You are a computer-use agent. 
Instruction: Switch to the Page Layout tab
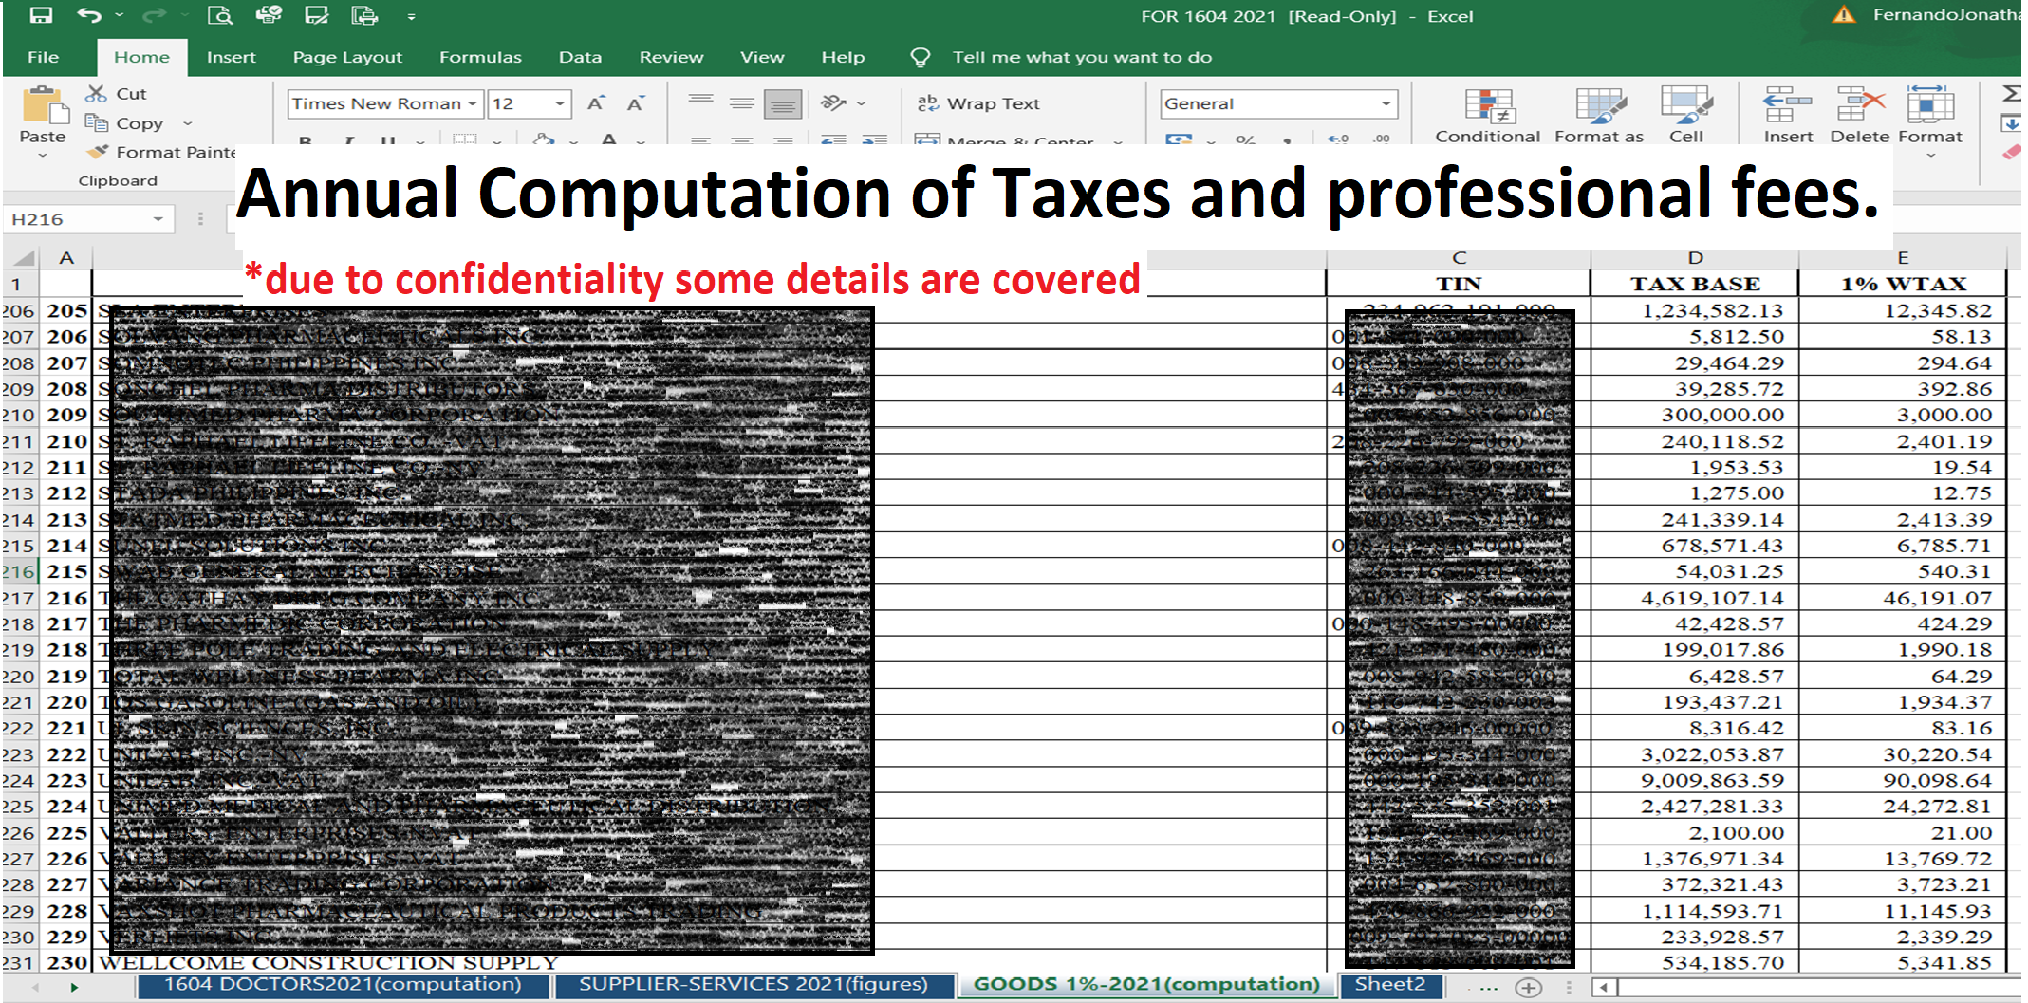click(347, 57)
